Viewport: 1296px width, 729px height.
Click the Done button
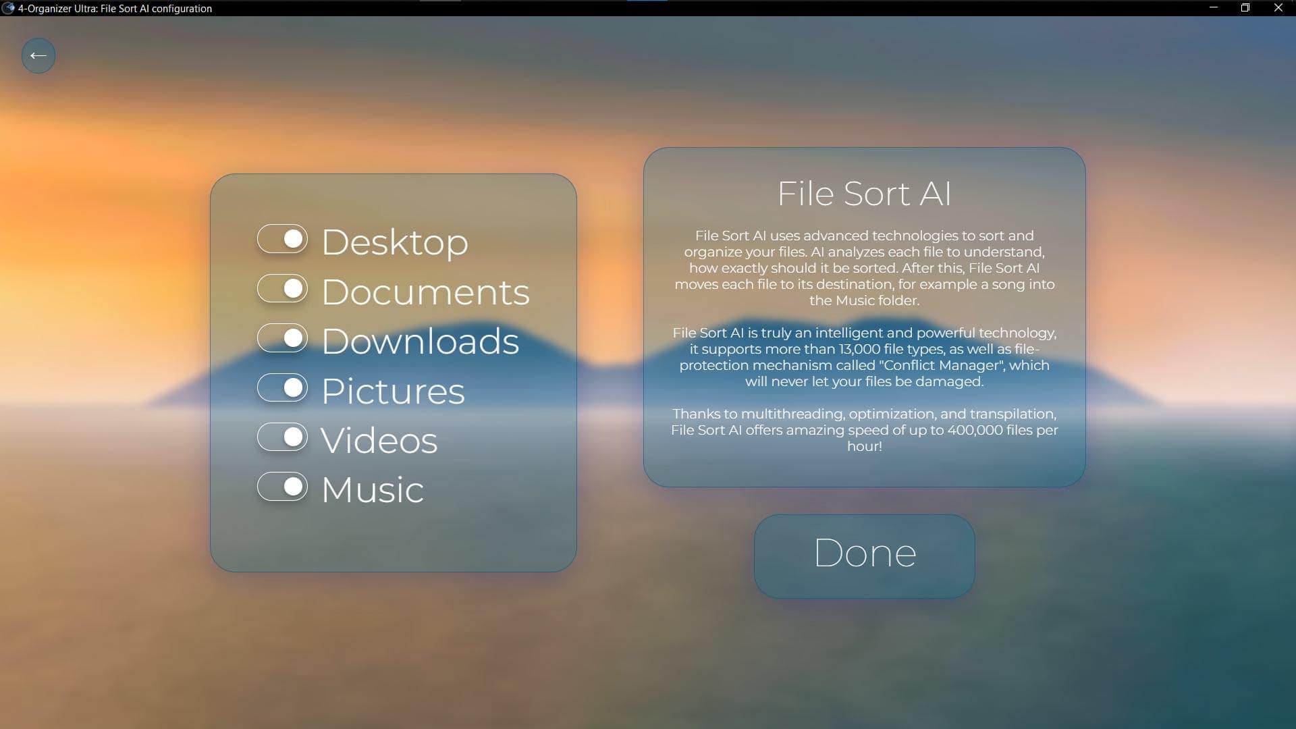[864, 556]
